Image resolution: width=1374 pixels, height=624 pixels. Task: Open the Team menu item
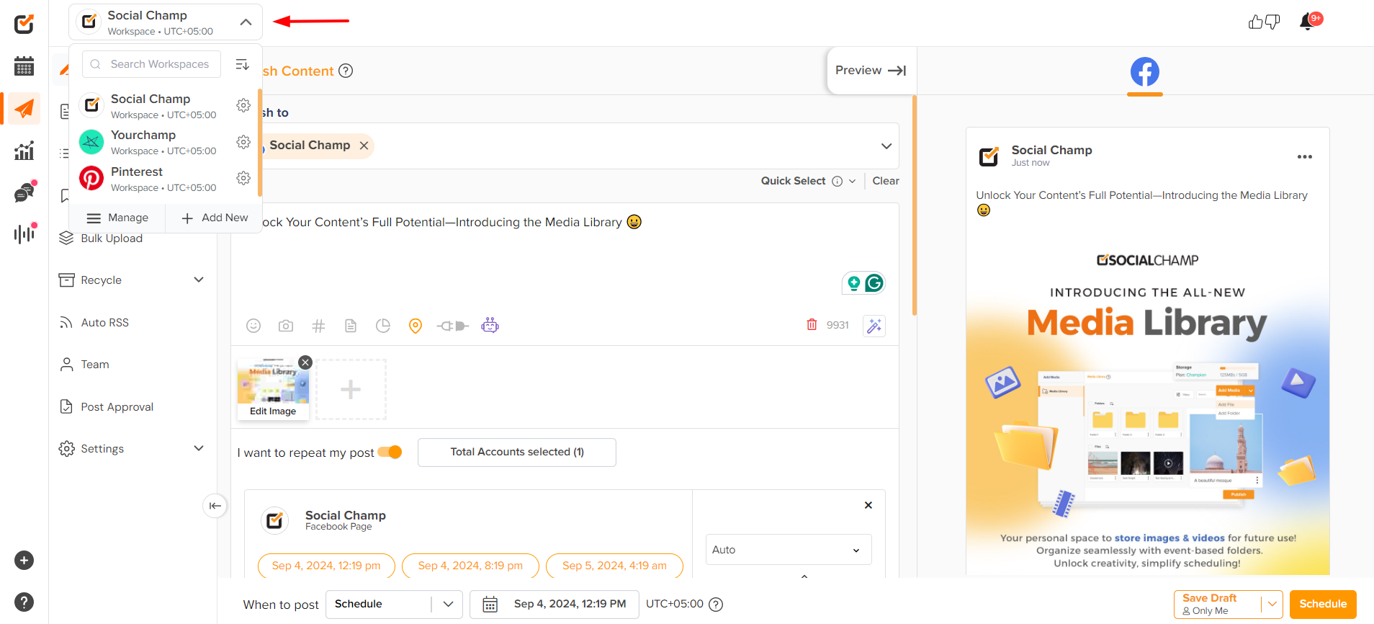[94, 364]
